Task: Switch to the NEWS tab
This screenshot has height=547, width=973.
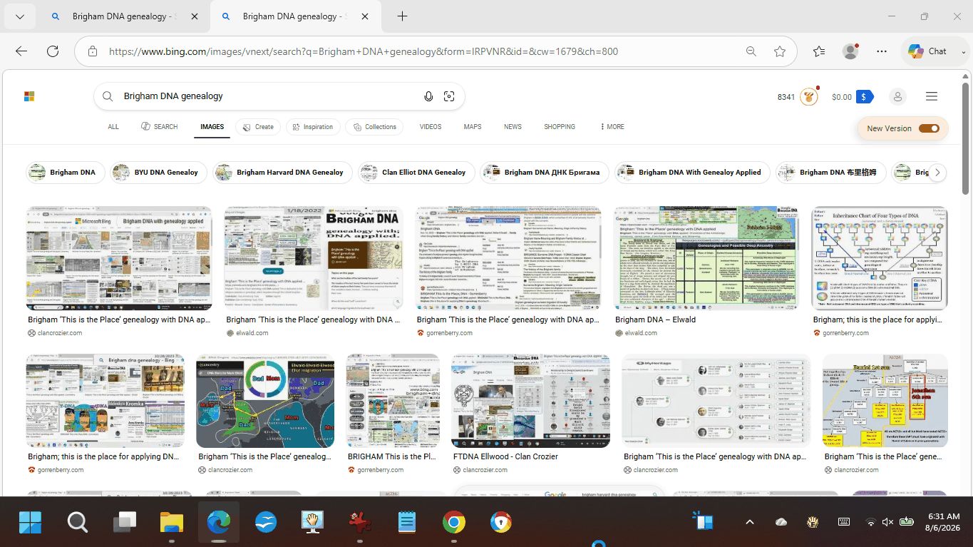Action: coord(513,127)
